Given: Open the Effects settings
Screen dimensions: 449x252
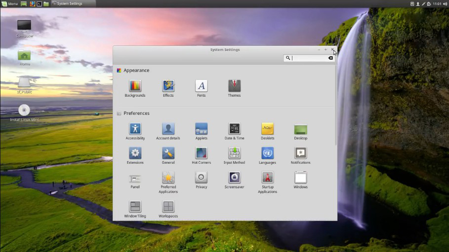Looking at the screenshot, I should 168,88.
